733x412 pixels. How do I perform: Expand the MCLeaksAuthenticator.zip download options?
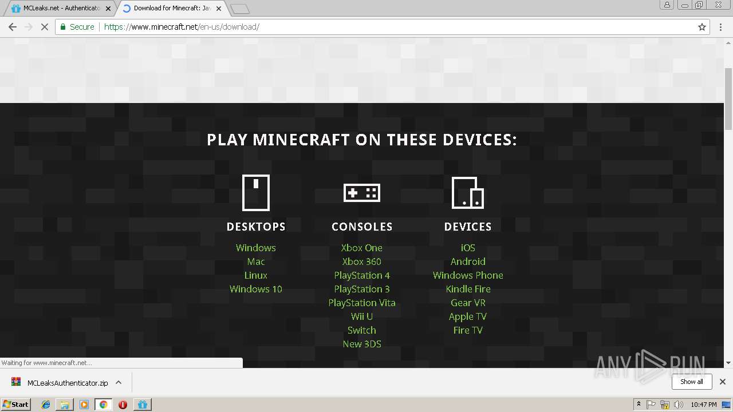coord(119,383)
